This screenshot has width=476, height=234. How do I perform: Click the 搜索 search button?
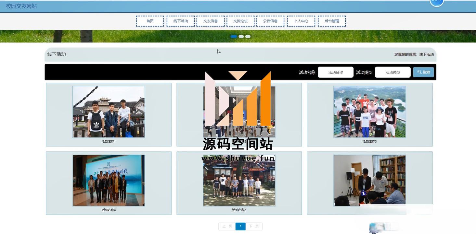[x=423, y=72]
